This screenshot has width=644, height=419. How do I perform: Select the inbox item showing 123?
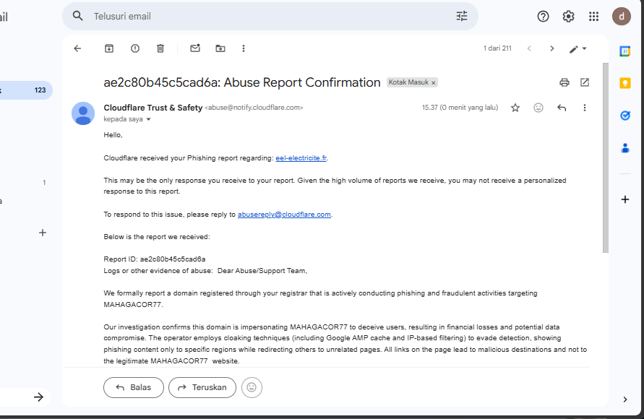point(25,90)
